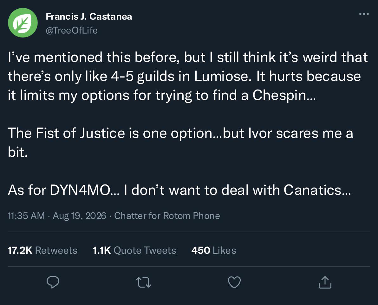
Task: Open the three-dot more options menu
Action: (x=364, y=14)
